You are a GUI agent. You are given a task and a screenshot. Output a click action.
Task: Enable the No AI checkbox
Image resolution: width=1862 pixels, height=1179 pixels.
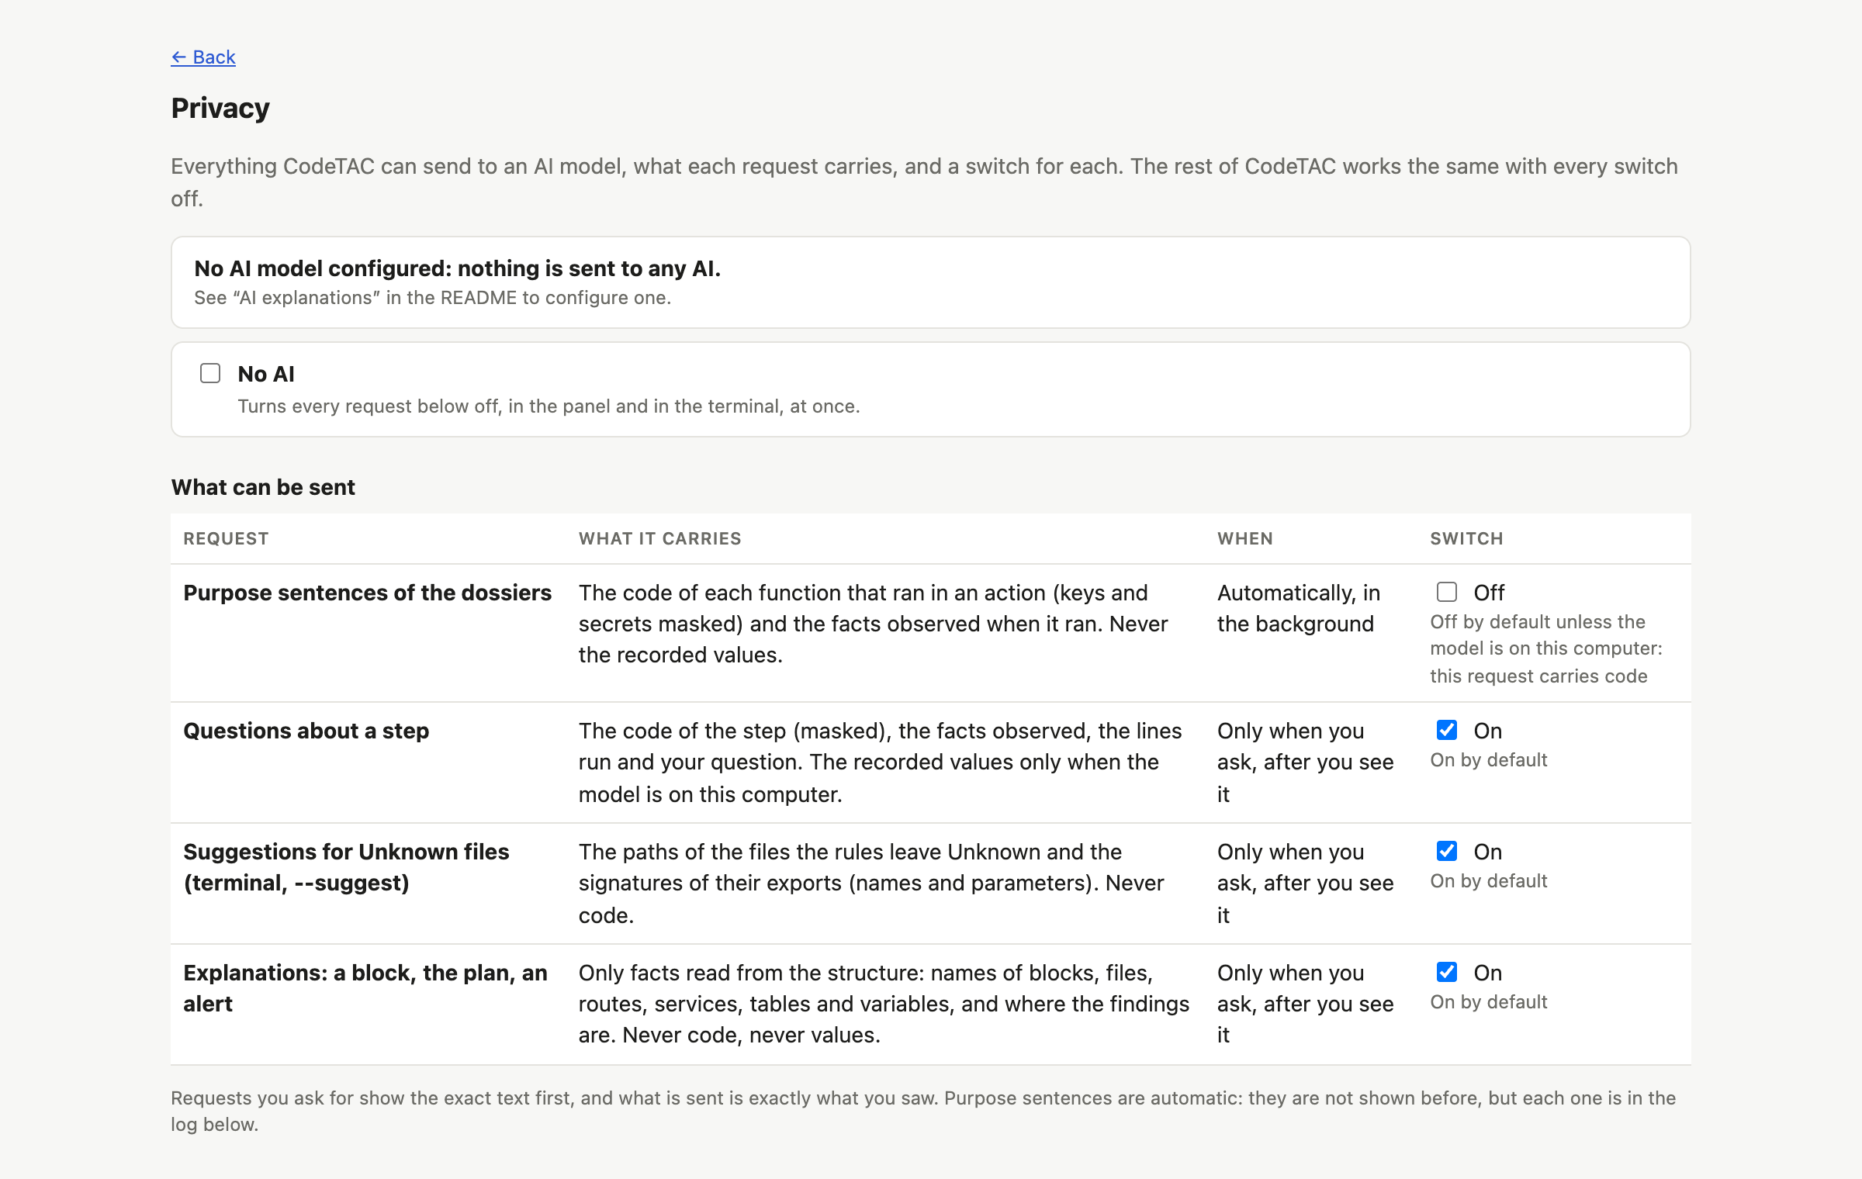coord(210,373)
